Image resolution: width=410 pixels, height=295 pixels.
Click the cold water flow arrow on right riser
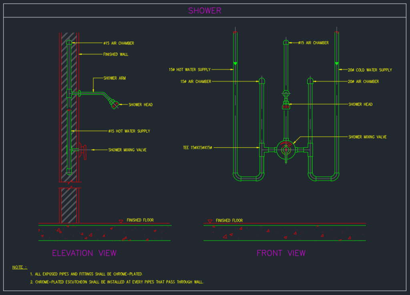tap(336, 63)
